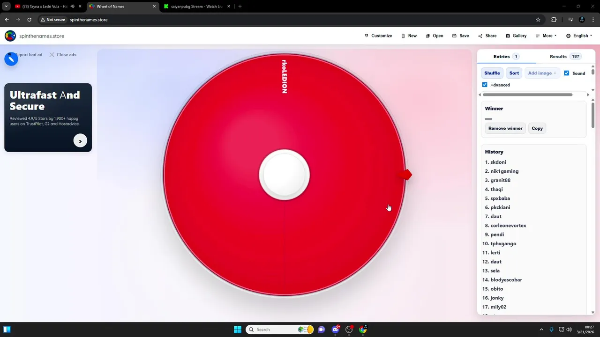The image size is (600, 337).
Task: Create a New wheel
Action: pos(409,36)
